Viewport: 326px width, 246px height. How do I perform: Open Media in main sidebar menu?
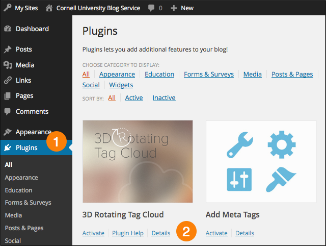(x=25, y=65)
